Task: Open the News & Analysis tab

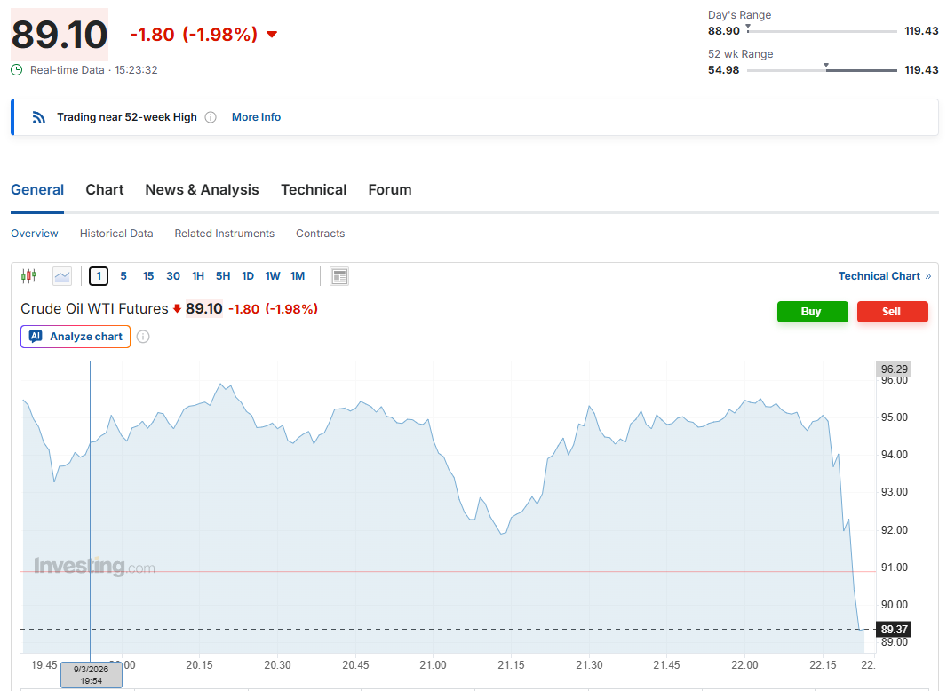Action: (x=202, y=190)
